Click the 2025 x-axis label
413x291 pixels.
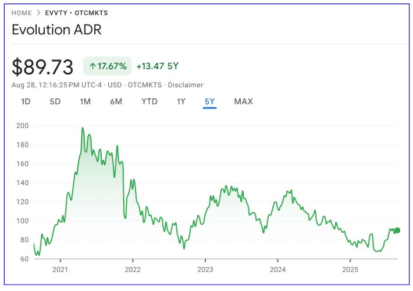(x=350, y=269)
